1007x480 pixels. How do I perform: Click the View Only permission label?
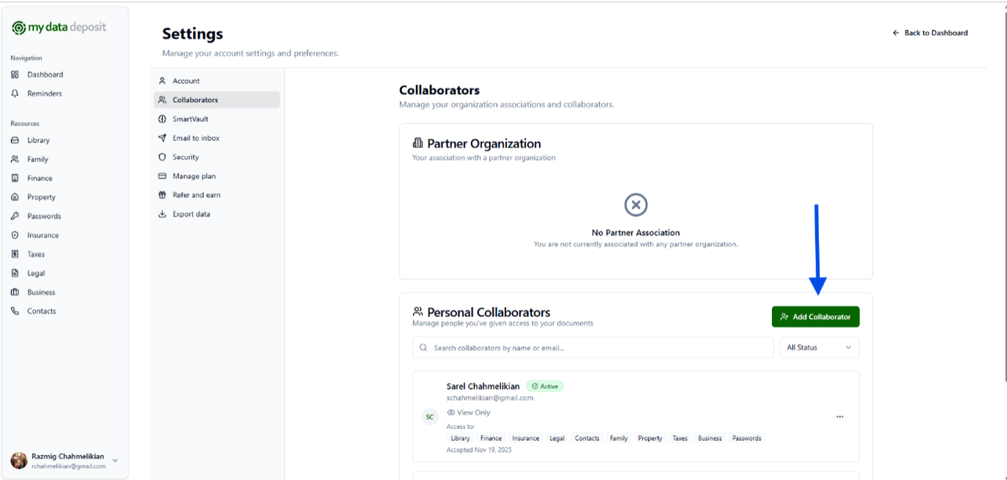tap(467, 413)
